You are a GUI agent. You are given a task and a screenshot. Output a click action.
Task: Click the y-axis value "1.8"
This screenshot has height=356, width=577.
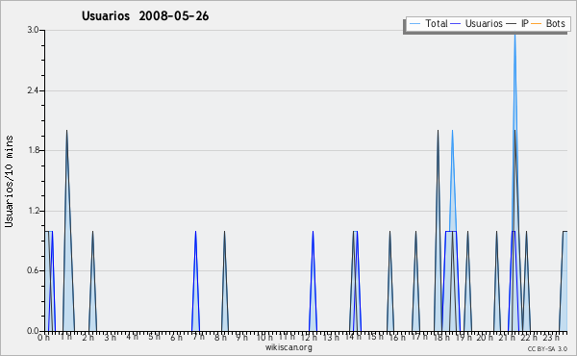[x=33, y=150]
